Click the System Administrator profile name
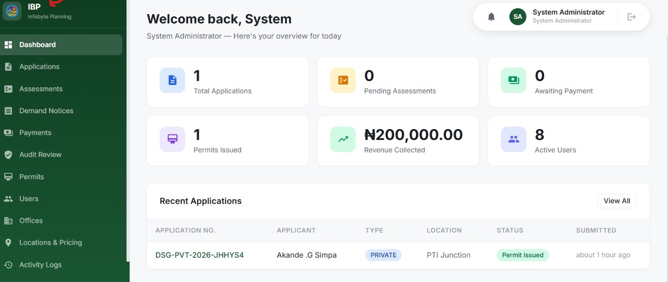 [569, 12]
